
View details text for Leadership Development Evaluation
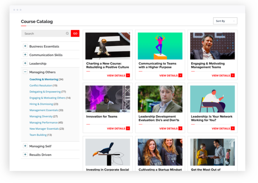168,129
